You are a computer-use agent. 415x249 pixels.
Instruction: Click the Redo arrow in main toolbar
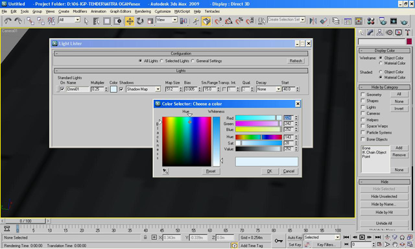click(18, 21)
